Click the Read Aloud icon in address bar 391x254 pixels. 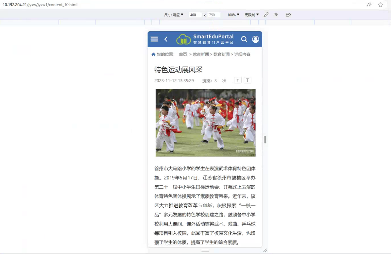tap(369, 5)
